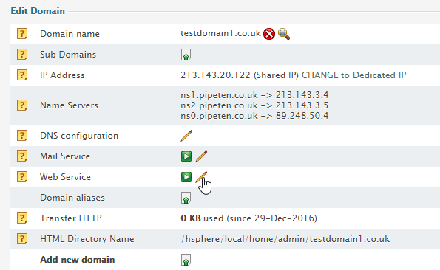Click CHANGE to Dedicated IP link
Image resolution: width=440 pixels, height=270 pixels.
pyautogui.click(x=353, y=75)
